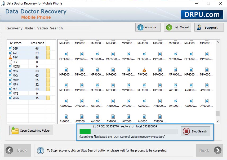The width and height of the screenshot is (227, 160).
Task: Select the AVI row in file types
Action: (29, 53)
